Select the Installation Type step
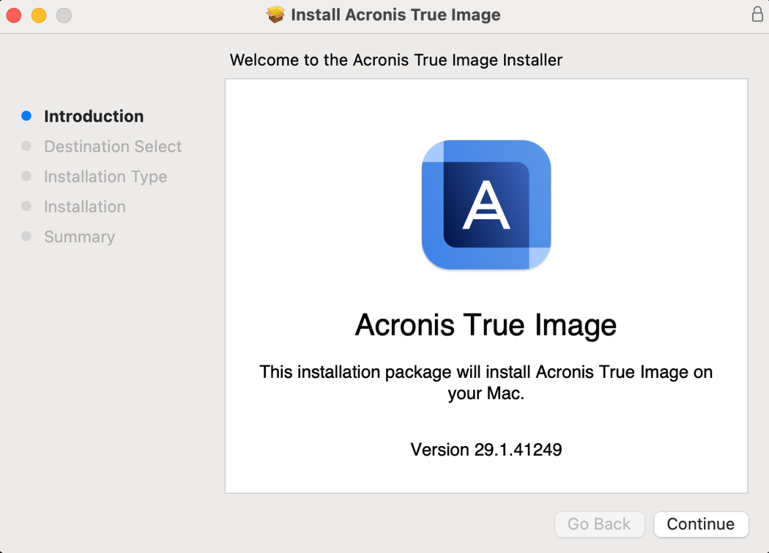The width and height of the screenshot is (769, 553). coord(105,177)
